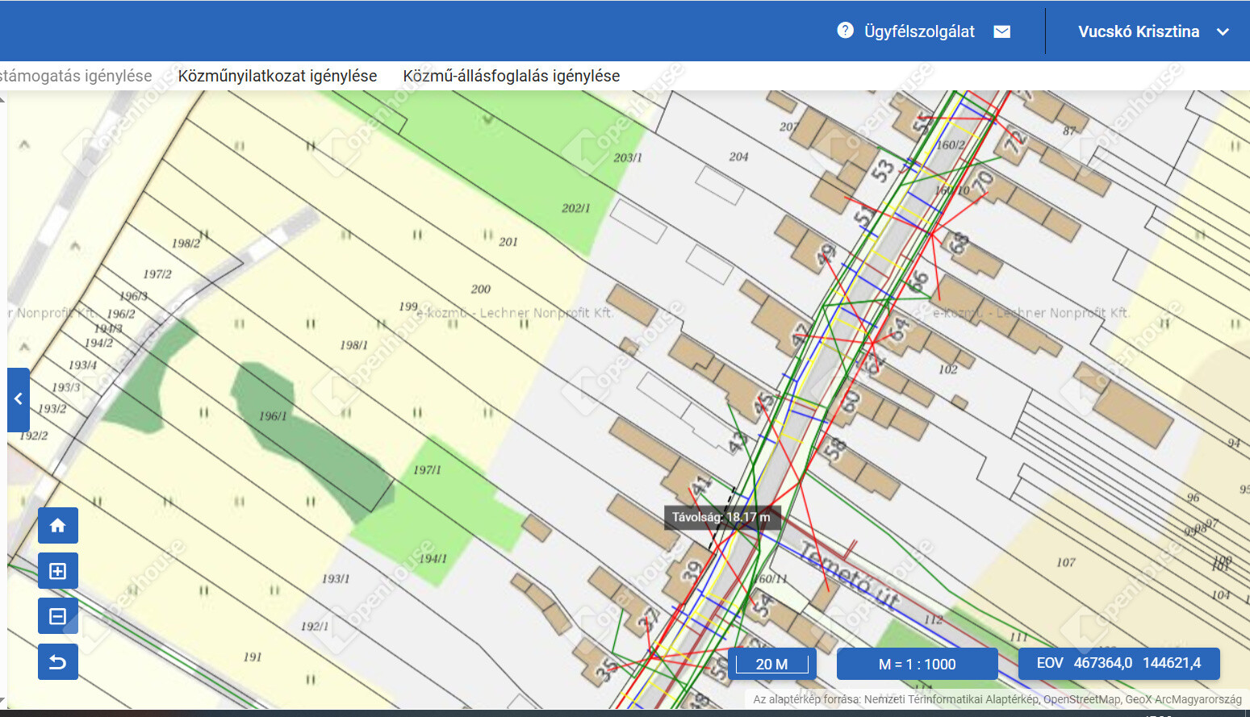Open the Ügyfélszolgálat customer service link

[919, 31]
